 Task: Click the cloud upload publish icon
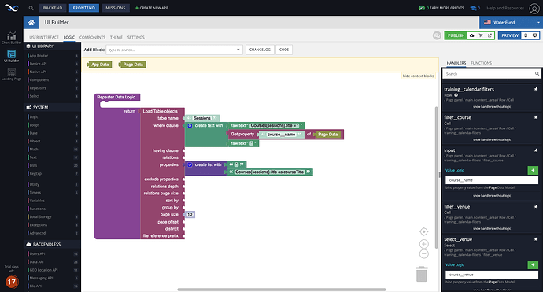[x=471, y=35]
